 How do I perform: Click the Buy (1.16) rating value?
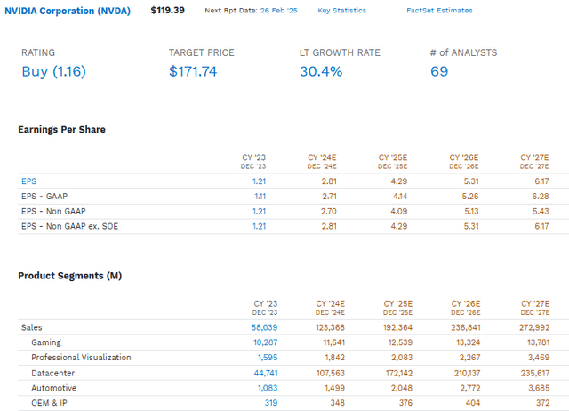53,71
